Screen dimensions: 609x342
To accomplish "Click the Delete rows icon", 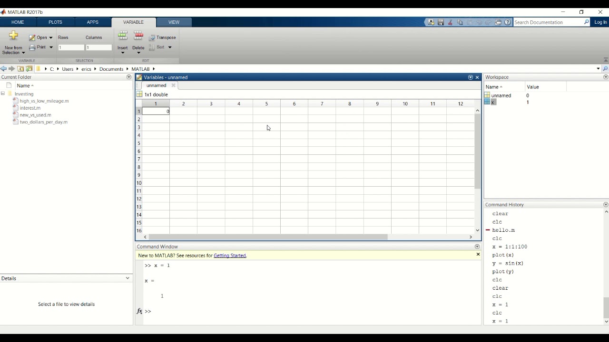I will [138, 36].
